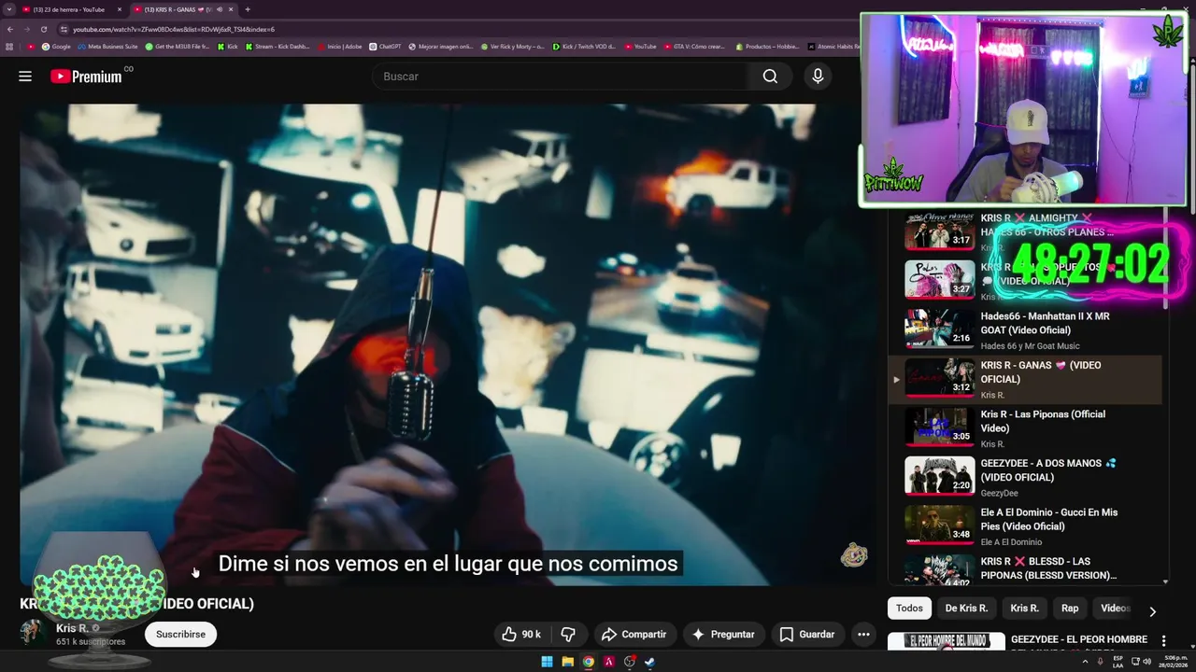Select the Kris R. filter chip
Viewport: 1196px width, 672px height.
1024,609
